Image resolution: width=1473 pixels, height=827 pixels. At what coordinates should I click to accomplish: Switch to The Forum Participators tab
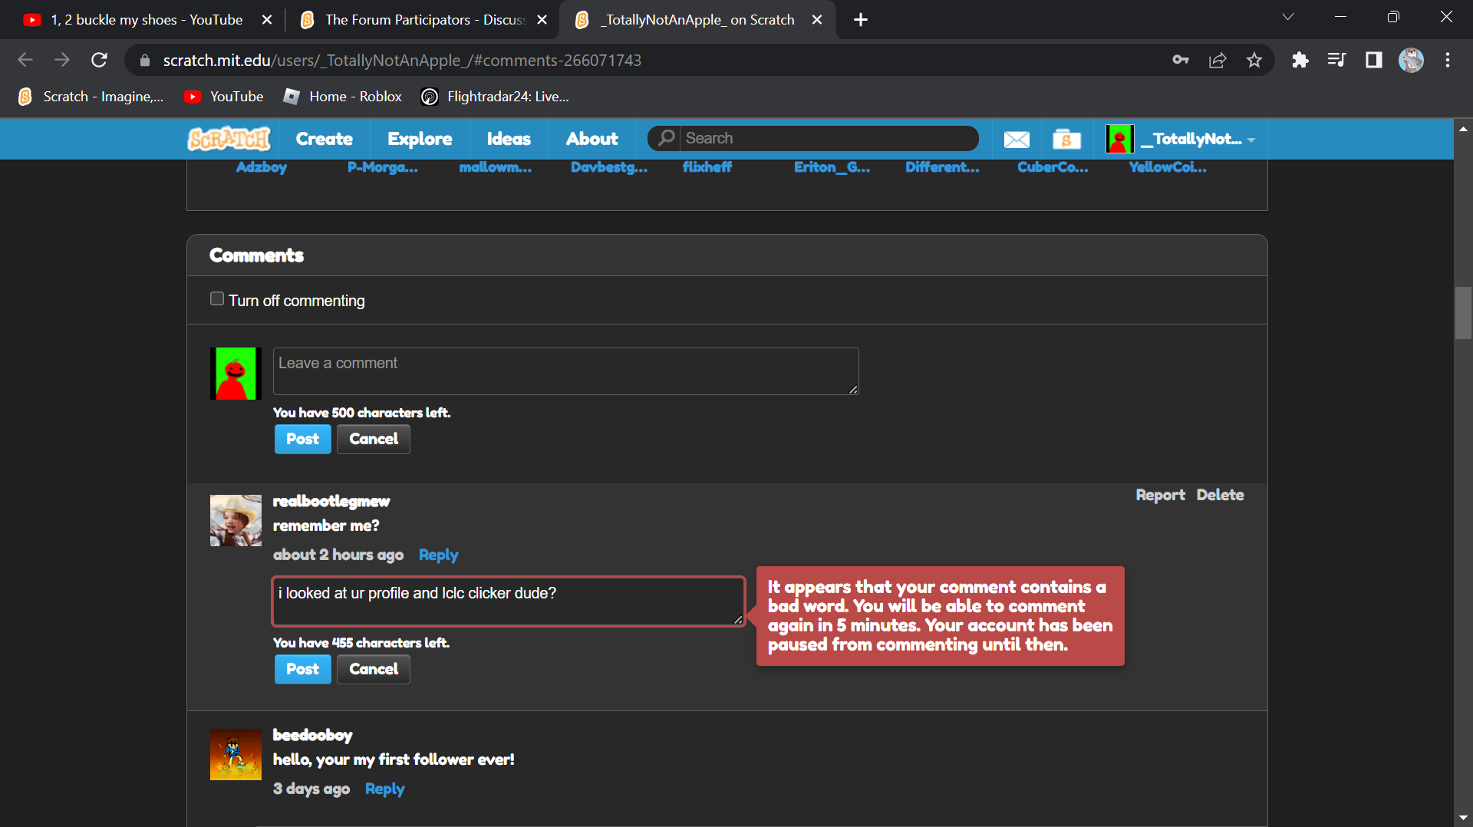pos(422,20)
